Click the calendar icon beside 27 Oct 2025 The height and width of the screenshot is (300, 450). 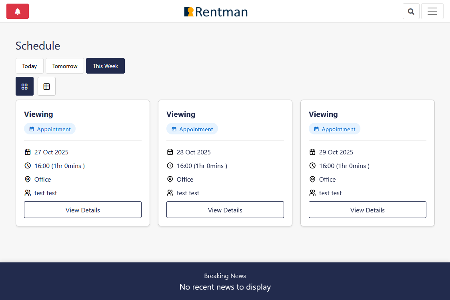tap(28, 152)
